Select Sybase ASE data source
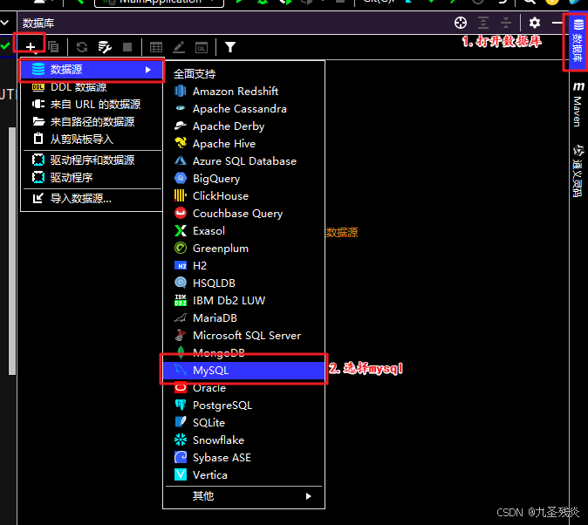This screenshot has height=525, width=588. coord(243,458)
